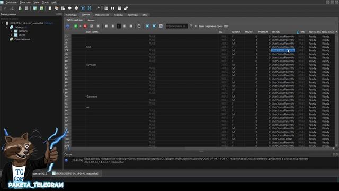The image size is (339, 191).
Task: Go to the last data page
Action: click(131, 26)
